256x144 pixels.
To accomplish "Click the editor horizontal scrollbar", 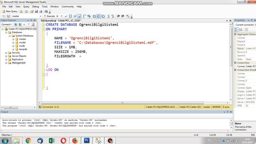I will pyautogui.click(x=122, y=103).
